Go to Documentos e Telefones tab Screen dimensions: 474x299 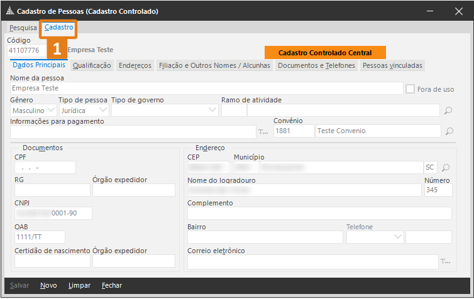[316, 65]
